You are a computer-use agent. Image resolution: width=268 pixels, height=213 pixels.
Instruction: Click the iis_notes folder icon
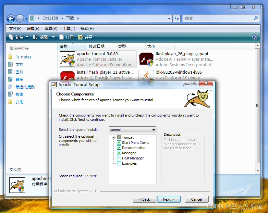coord(10,57)
